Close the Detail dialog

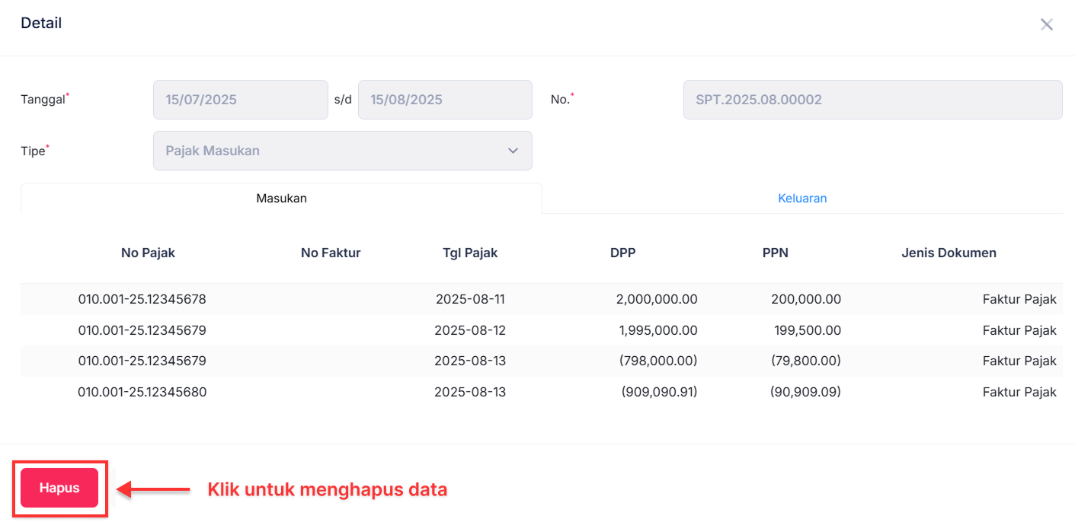click(x=1047, y=24)
